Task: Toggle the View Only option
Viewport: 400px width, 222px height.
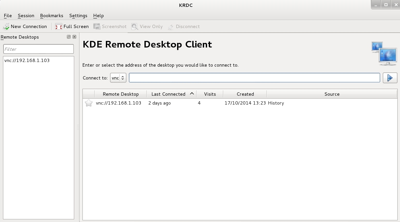Action: click(x=147, y=26)
